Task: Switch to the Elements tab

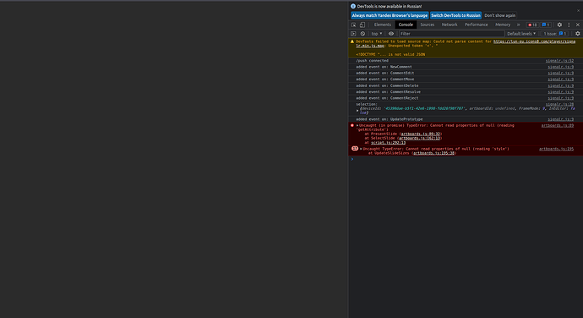Action: (x=382, y=25)
